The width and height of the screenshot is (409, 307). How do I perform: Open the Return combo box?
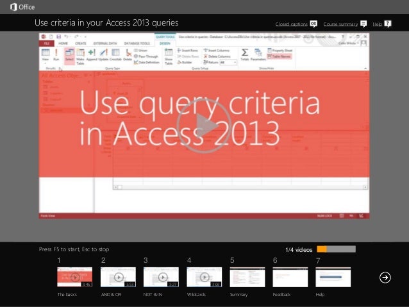228,62
